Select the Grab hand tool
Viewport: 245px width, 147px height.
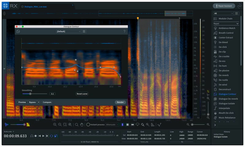[82, 125]
